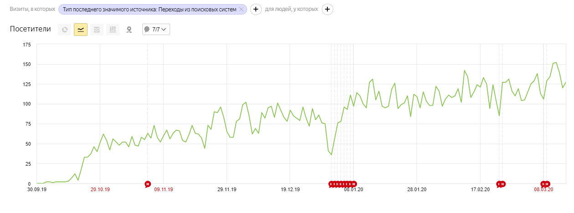This screenshot has width=574, height=213.
Task: Click the rightmost annotation marker near 08.01.20
Action: tap(353, 184)
